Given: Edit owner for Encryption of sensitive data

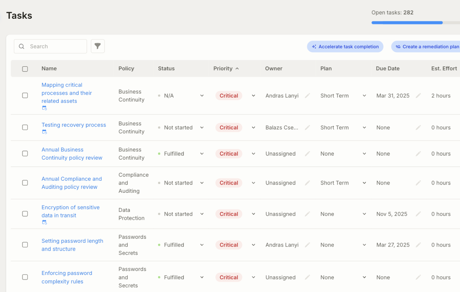Looking at the screenshot, I should point(307,214).
